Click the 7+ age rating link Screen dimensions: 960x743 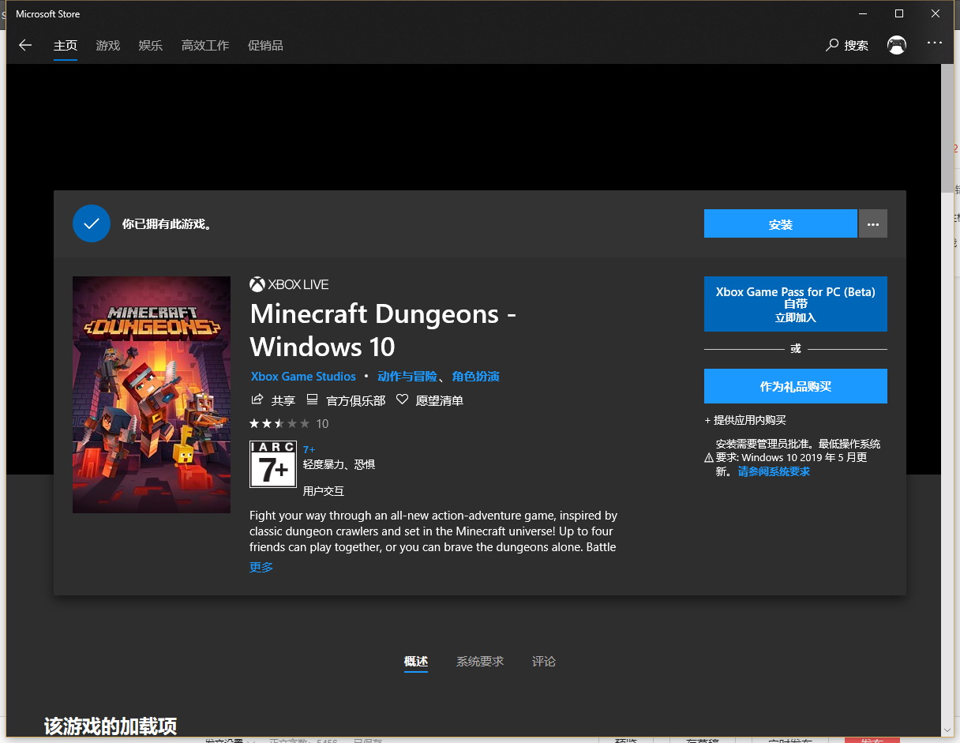[309, 449]
